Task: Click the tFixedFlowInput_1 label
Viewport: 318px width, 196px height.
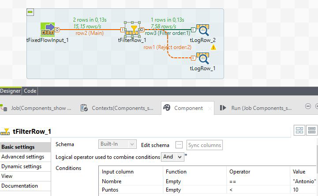Action: pos(48,40)
